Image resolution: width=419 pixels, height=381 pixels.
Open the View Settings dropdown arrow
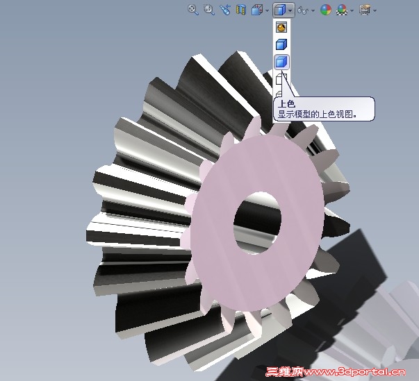point(375,10)
